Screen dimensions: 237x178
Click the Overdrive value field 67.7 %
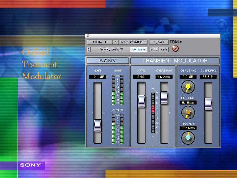[x=208, y=77]
